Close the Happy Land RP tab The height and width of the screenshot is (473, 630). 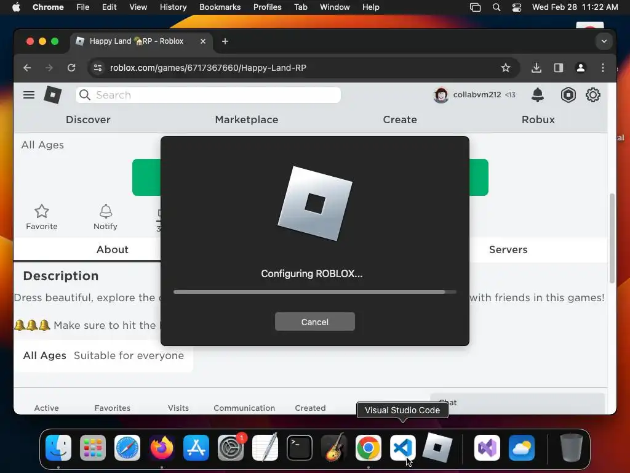(x=203, y=41)
